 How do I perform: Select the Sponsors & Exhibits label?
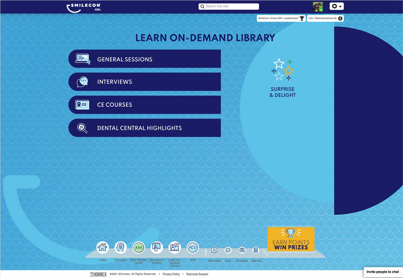[157, 261]
